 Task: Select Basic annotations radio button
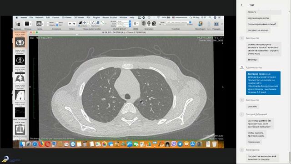57,22
